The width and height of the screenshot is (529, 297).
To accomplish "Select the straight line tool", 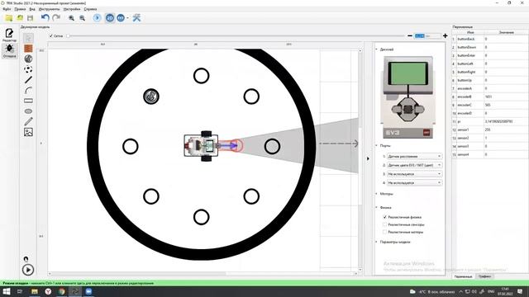I will coord(28,80).
